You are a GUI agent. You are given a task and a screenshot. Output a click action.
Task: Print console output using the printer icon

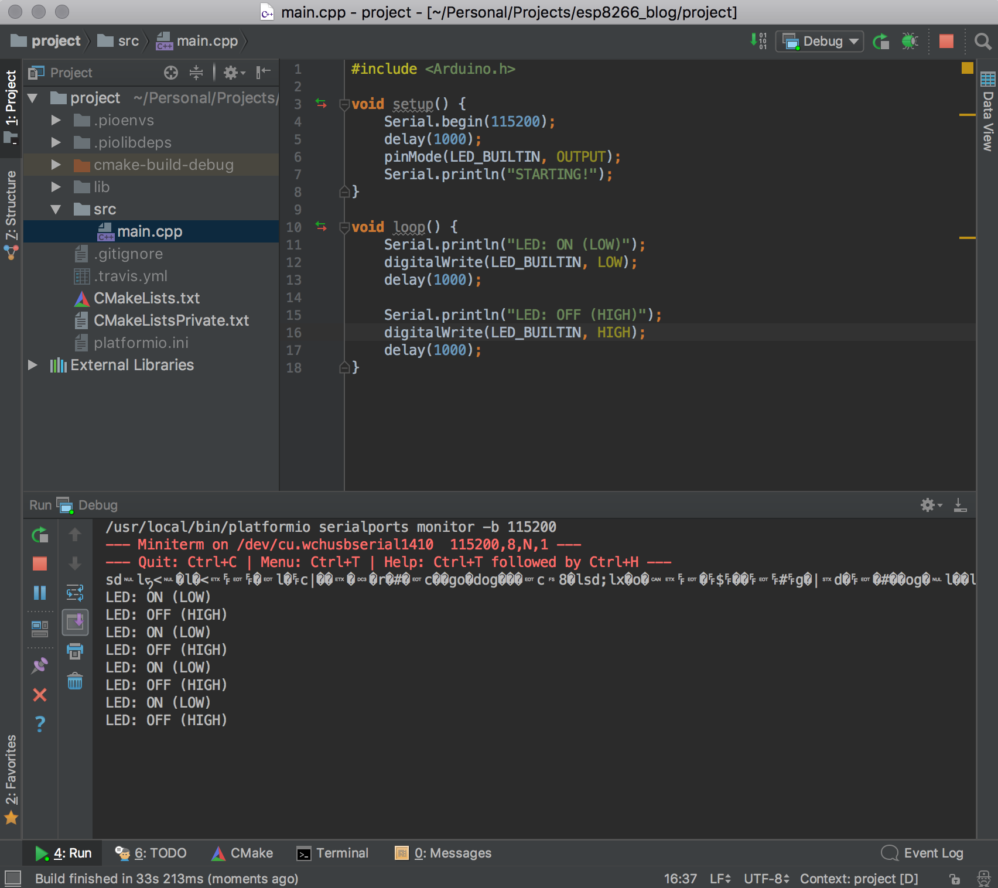pos(75,652)
